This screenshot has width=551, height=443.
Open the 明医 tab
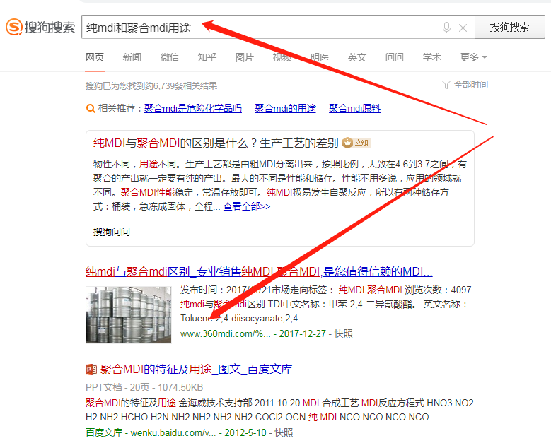(x=320, y=57)
